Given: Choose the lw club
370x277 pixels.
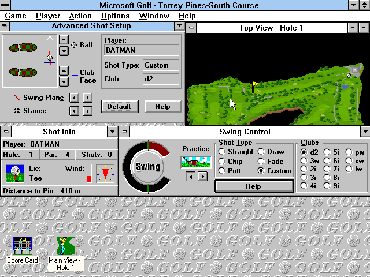Looking at the screenshot, I should click(x=354, y=169).
